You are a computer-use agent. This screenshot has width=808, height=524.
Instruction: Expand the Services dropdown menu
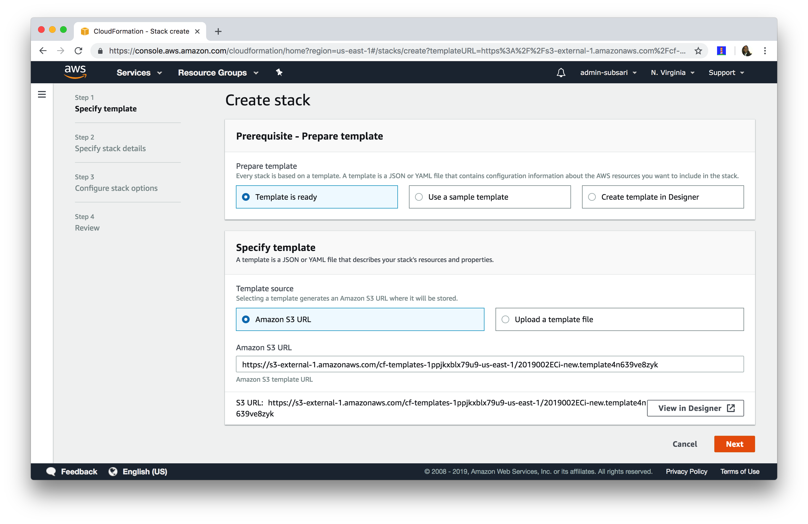pyautogui.click(x=139, y=73)
